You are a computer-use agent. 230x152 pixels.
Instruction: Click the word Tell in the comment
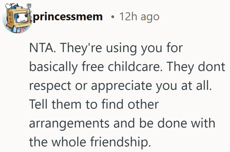tap(39, 104)
